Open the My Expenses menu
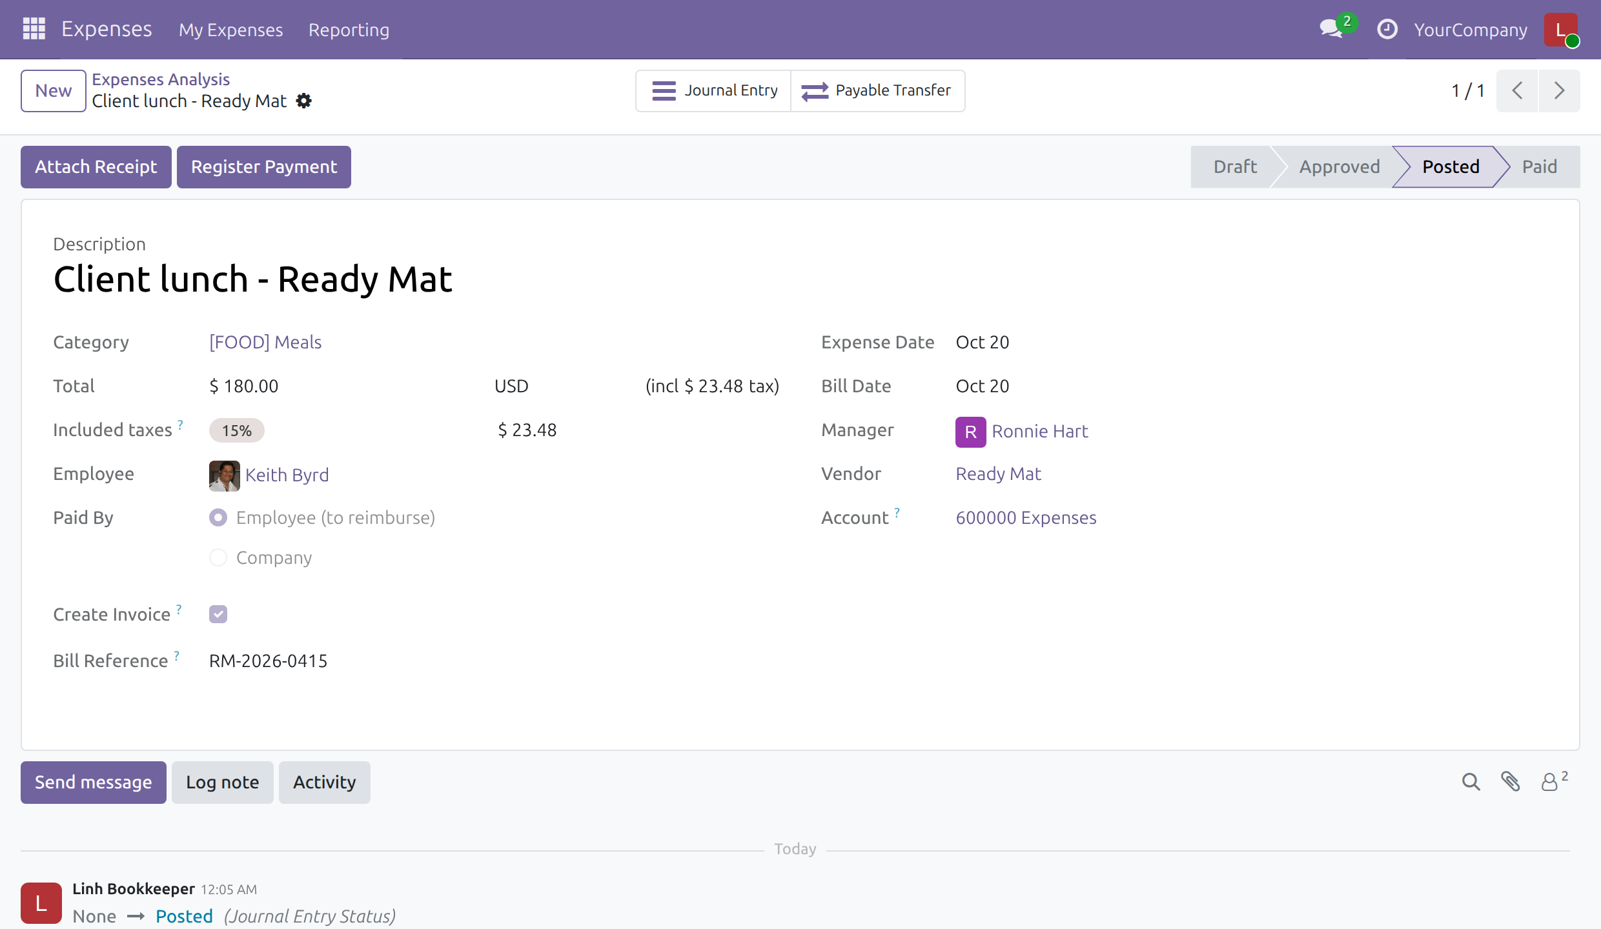Screen dimensions: 1601x929 (230, 30)
